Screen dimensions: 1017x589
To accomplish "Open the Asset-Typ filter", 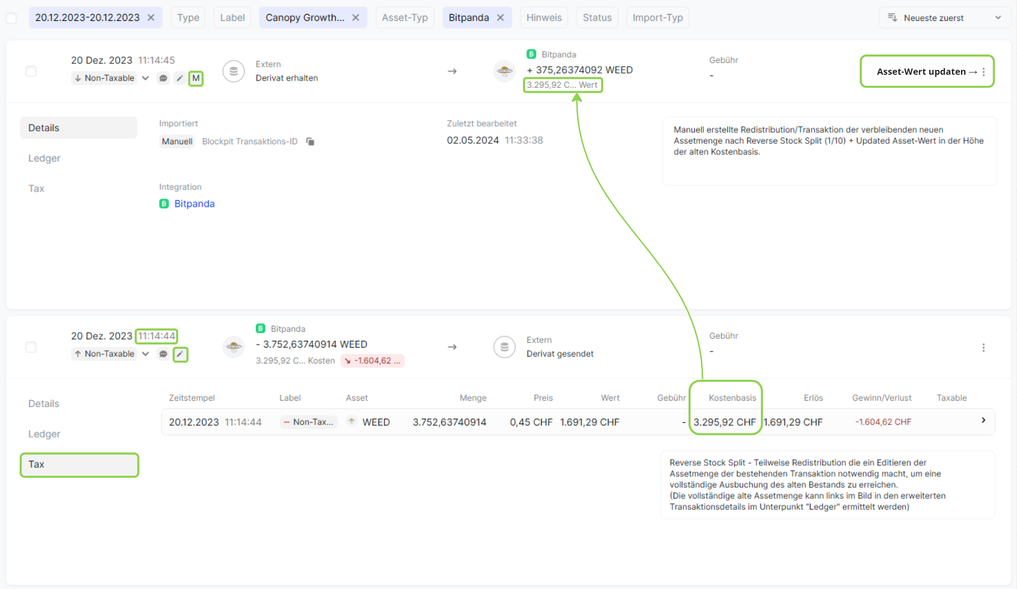I will point(405,18).
